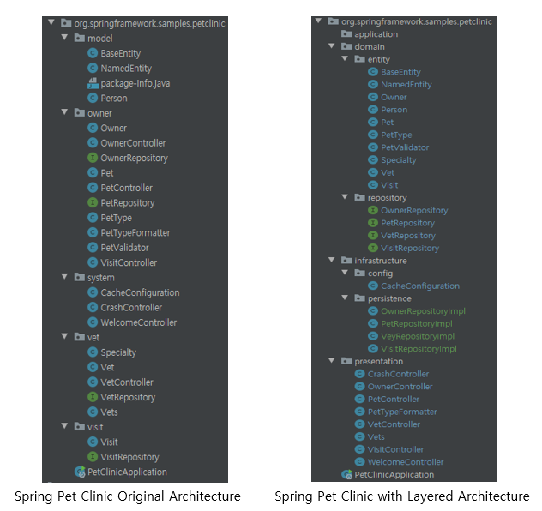This screenshot has width=542, height=511.
Task: Click run icon of PetClinicApplication in original tree
Action: coord(81,472)
